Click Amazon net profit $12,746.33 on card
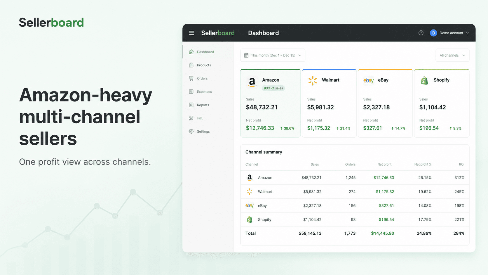Screen dimensions: 488x275 (x=260, y=128)
